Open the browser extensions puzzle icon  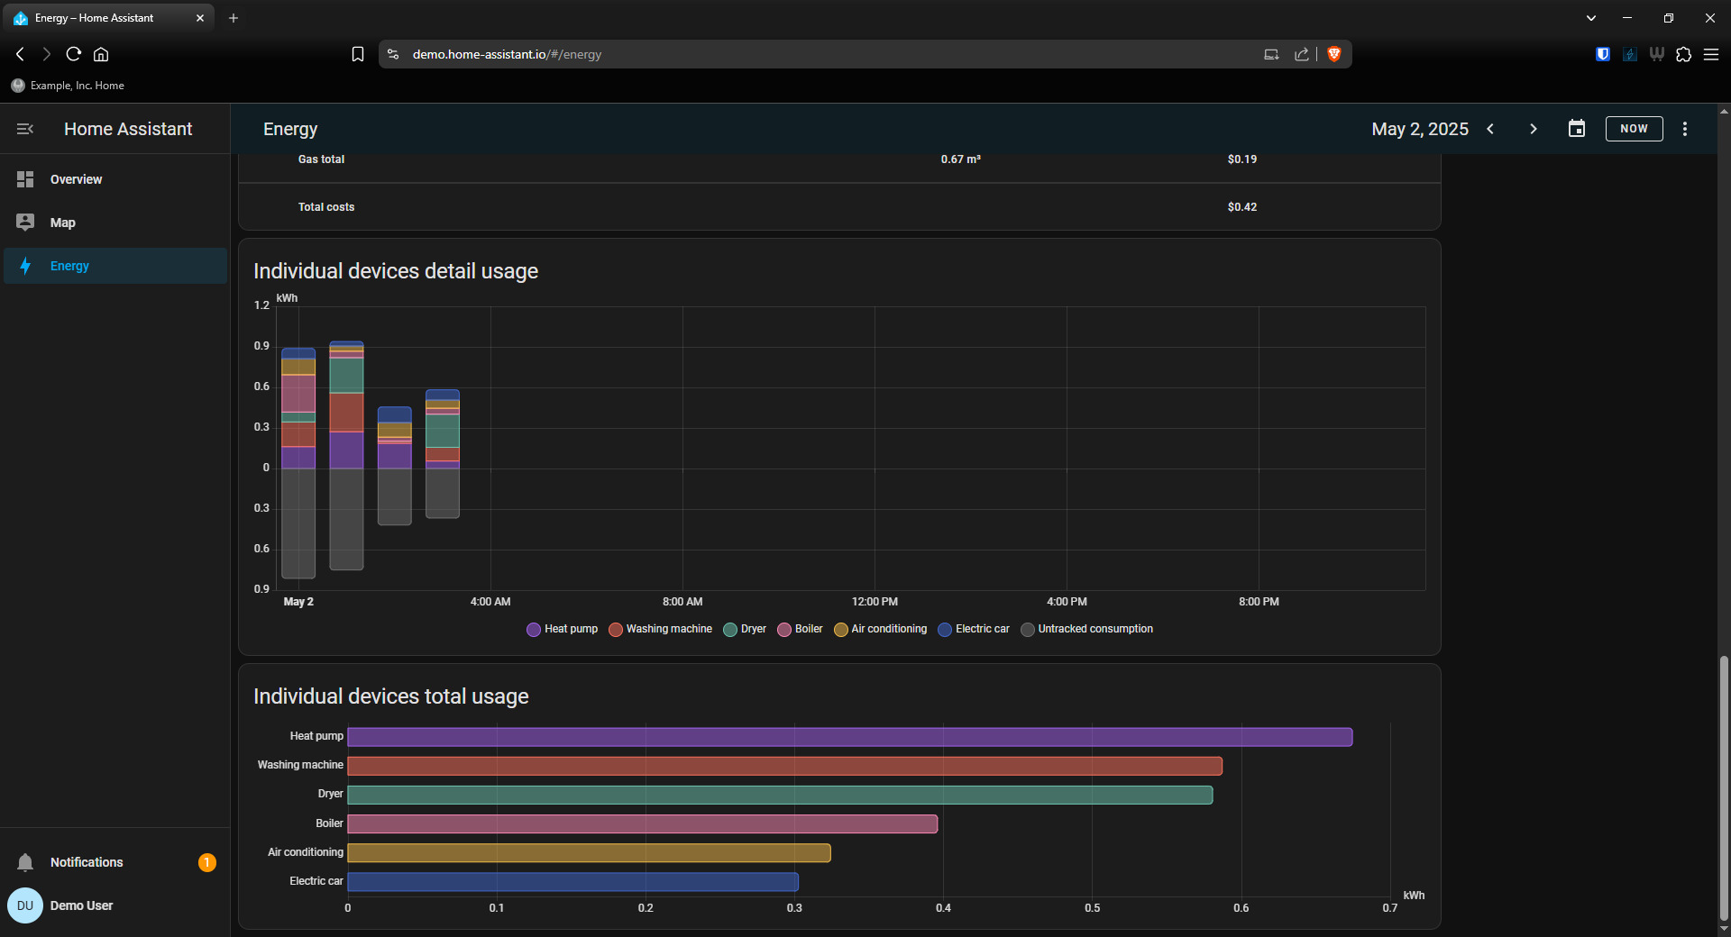pos(1683,54)
